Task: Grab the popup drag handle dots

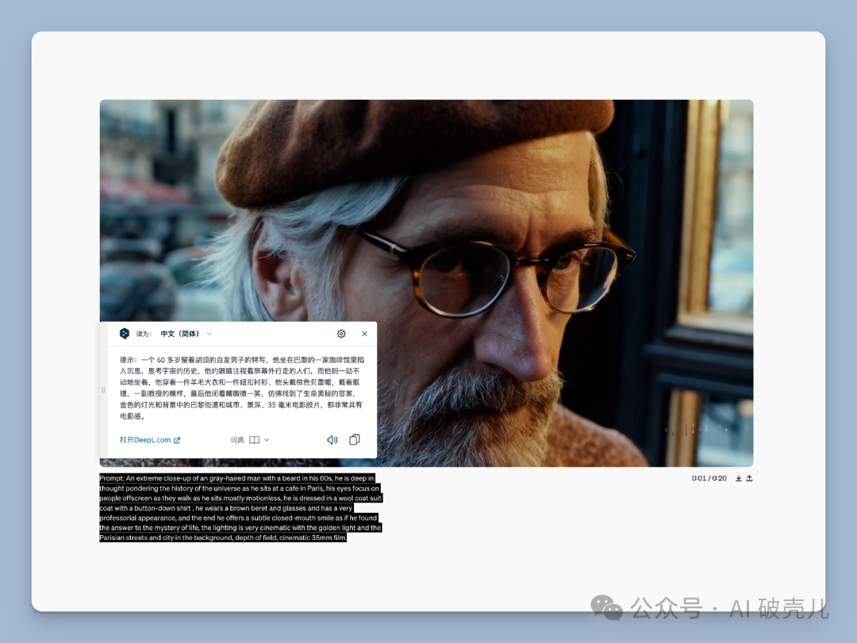Action: coord(103,390)
